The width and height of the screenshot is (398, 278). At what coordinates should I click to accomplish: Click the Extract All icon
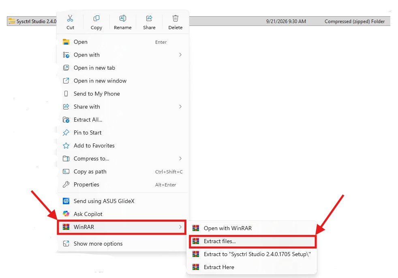coord(66,120)
